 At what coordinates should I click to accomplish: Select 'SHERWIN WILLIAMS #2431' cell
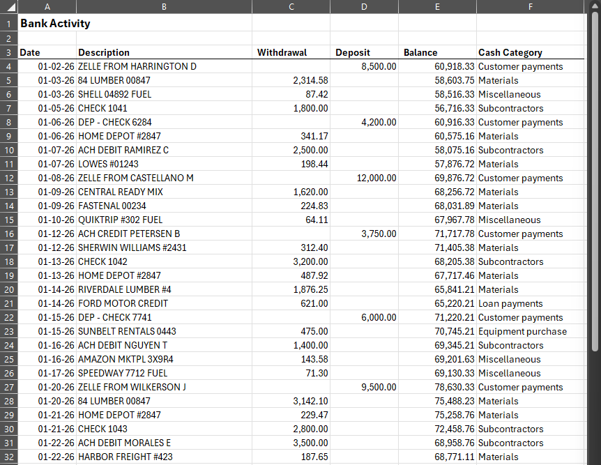(x=164, y=248)
